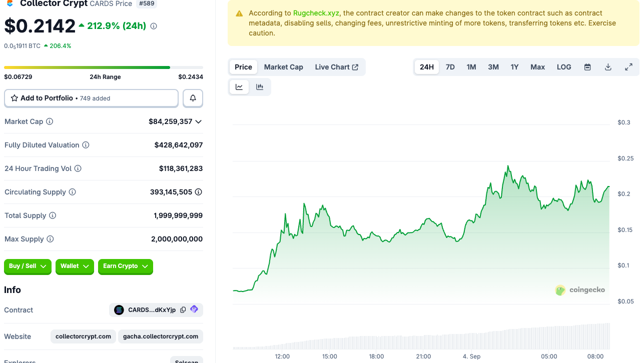Expand the Market Cap value chevron
Viewport: 641px width, 363px height.
[199, 121]
